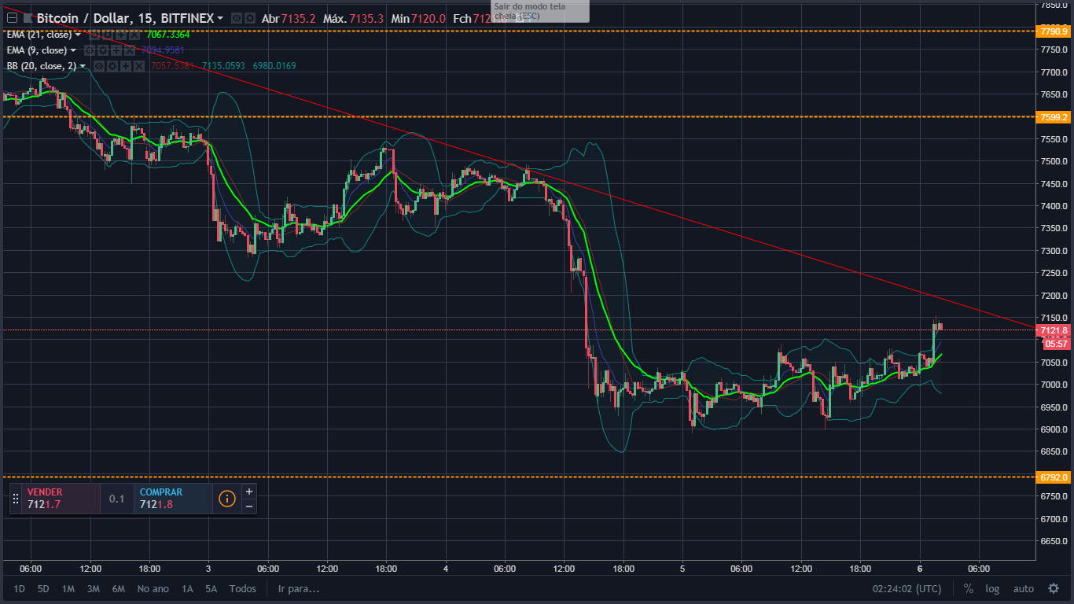Toggle auto scale button
Screen dimensions: 1074x604
(x=1023, y=588)
